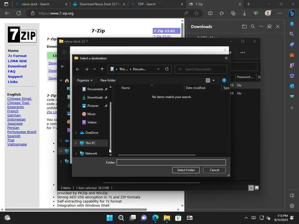The image size is (299, 224).
Task: Expand the This PC tree node
Action: (76, 143)
